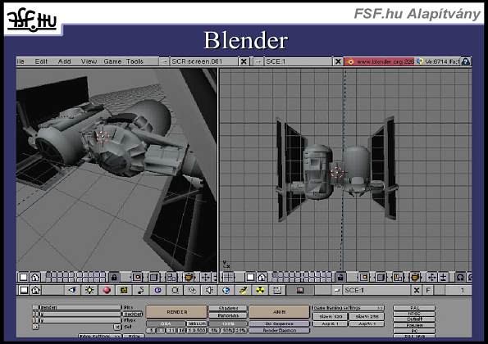
Task: Apply the PAL preset
Action: pyautogui.click(x=414, y=308)
